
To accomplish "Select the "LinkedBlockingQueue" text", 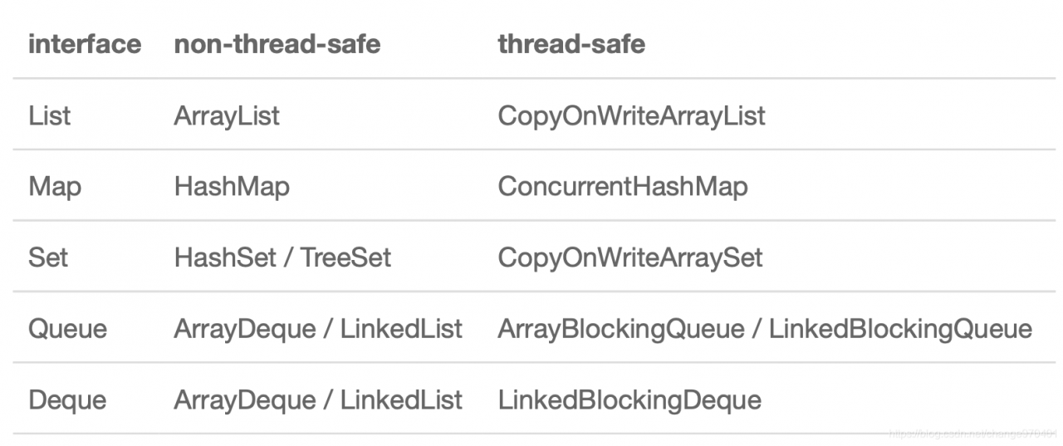I will 900,329.
